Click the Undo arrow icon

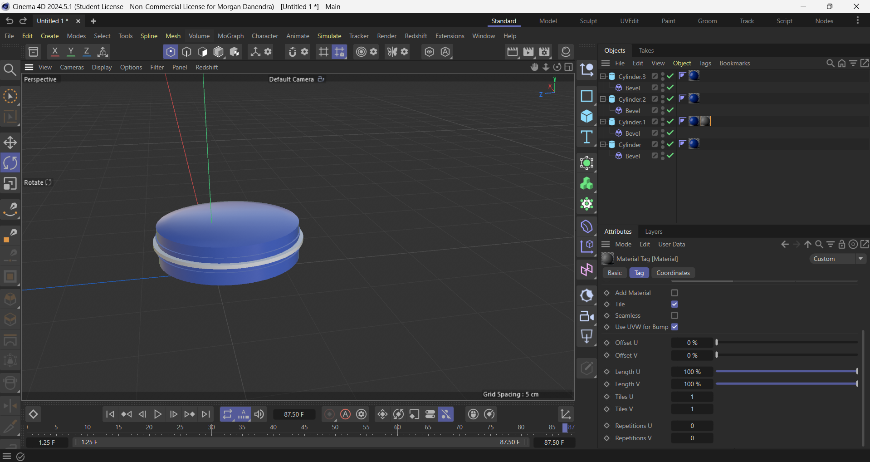(9, 21)
